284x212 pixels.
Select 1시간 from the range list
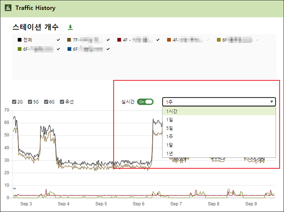click(x=219, y=111)
